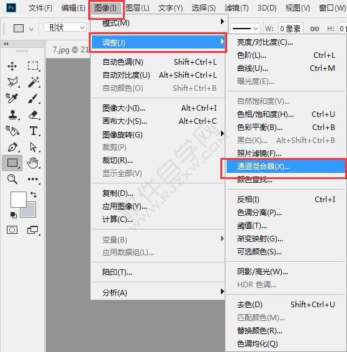Swap foreground and background colors
The width and height of the screenshot is (347, 352).
pyautogui.click(x=34, y=194)
